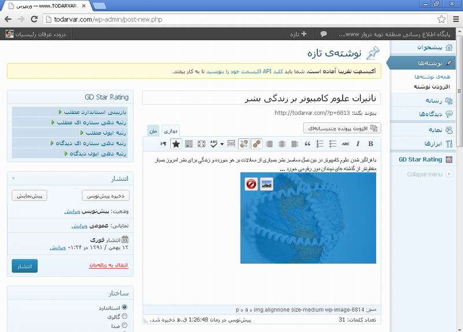Expand رتبه ابول مطلب row
Screen dimensions: 463x332
(70, 133)
